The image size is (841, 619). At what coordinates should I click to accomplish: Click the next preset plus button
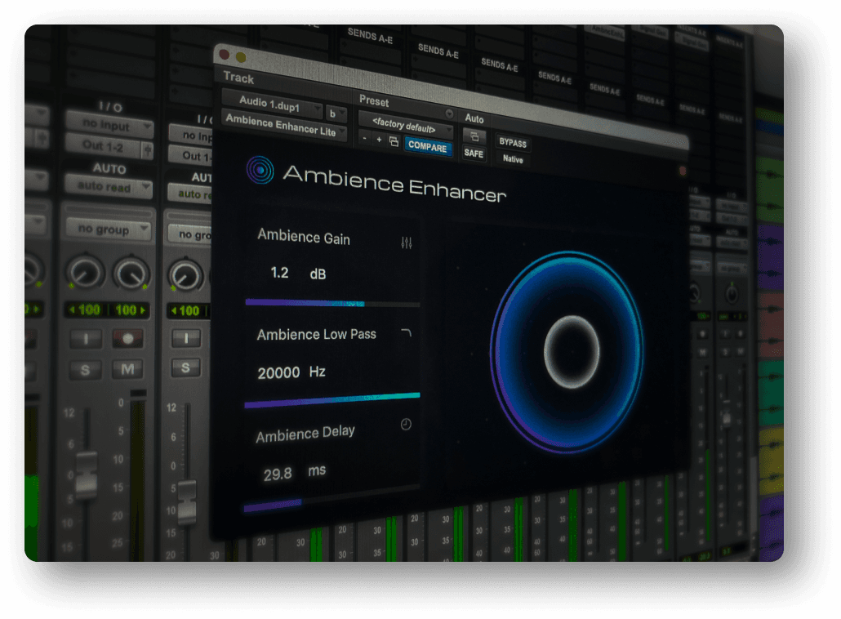coord(379,140)
